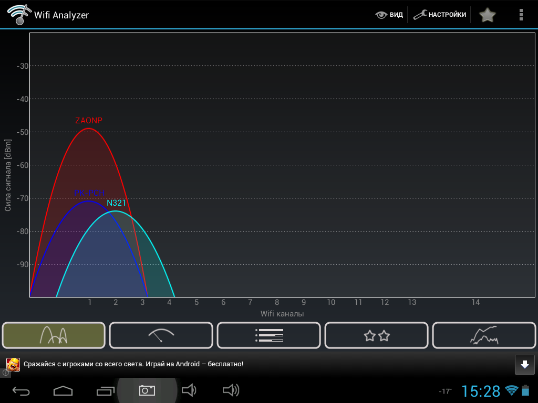Lower volume with the speaker button

coord(189,390)
